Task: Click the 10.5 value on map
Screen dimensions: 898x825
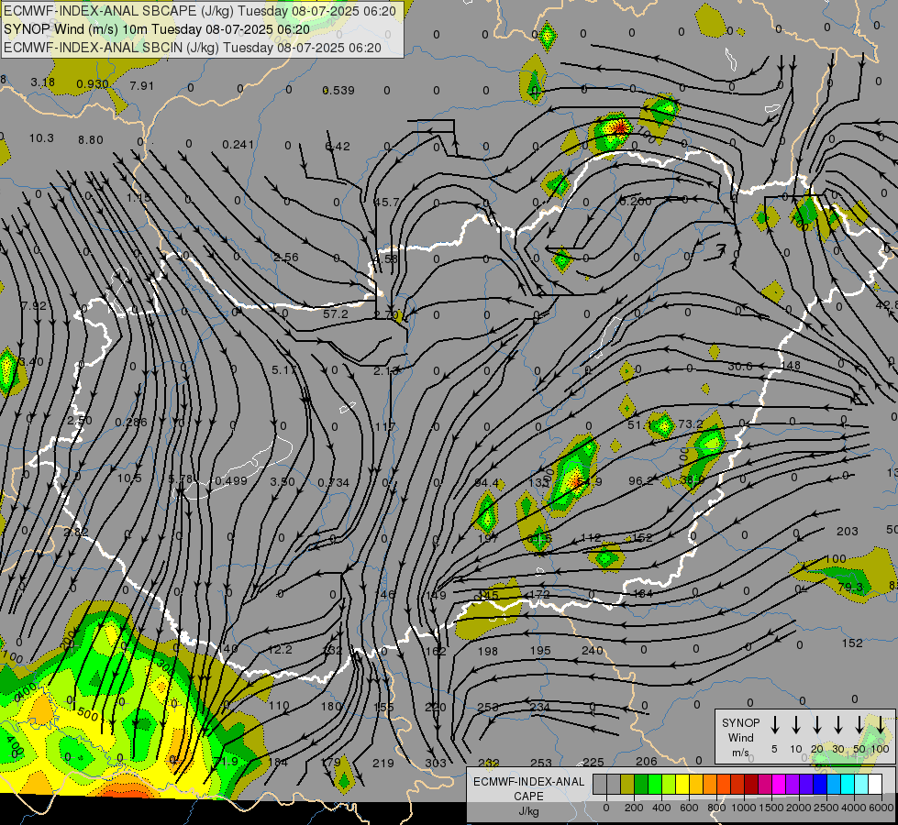Action: pos(128,478)
